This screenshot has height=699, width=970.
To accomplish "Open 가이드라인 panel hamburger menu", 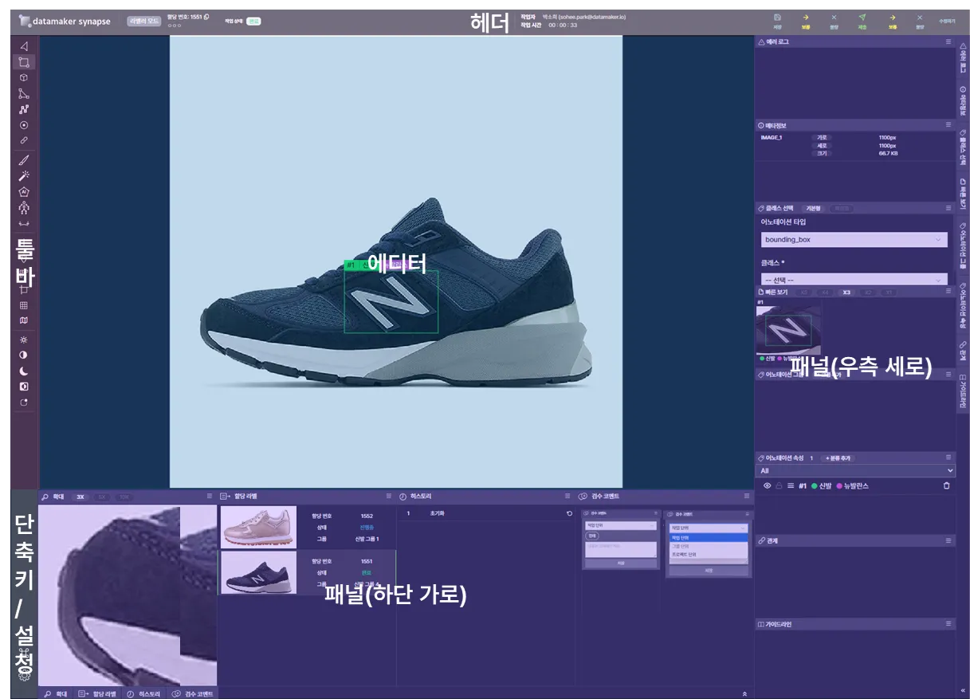I will tap(948, 624).
